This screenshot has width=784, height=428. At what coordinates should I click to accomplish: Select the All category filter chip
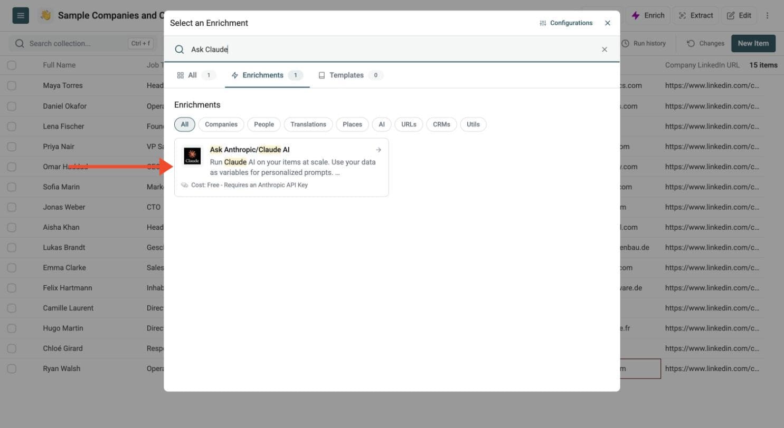(x=185, y=124)
